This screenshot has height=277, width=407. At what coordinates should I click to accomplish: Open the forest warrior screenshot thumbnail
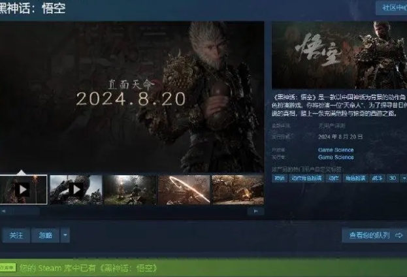coord(130,189)
